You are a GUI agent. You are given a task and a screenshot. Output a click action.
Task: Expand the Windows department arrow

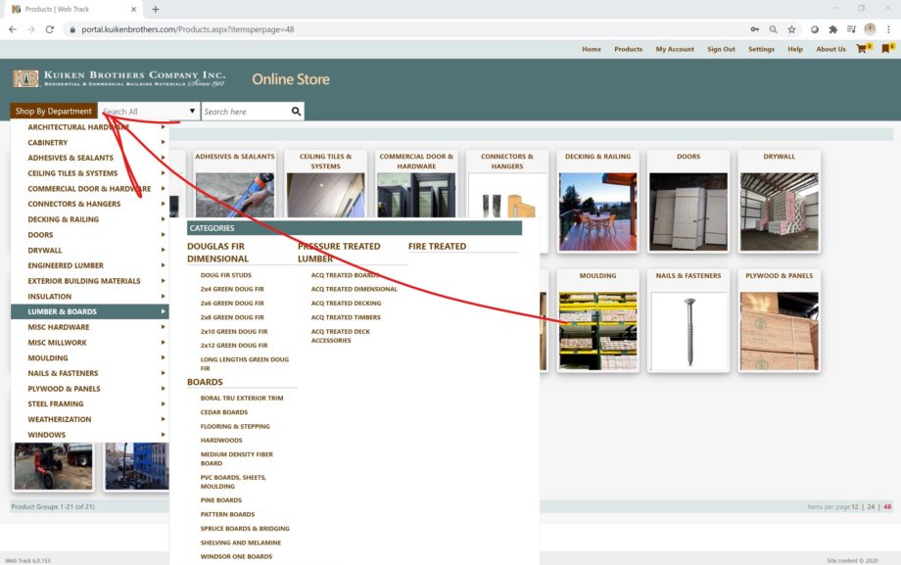pos(164,435)
